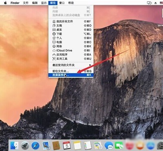Open Launchpad rocket icon in Dock
163x151 pixels.
(25, 145)
